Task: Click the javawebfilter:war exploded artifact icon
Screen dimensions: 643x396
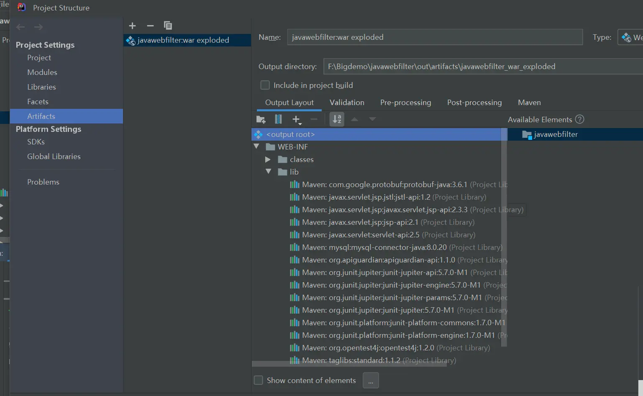Action: pos(131,41)
